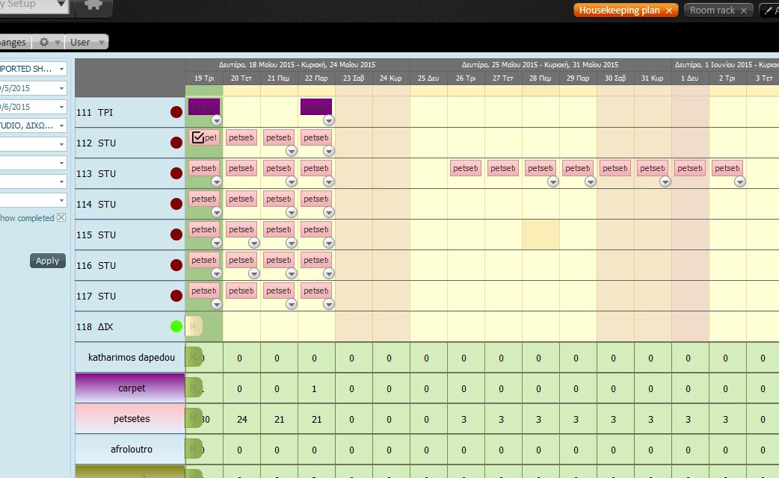Image resolution: width=779 pixels, height=478 pixels.
Task: Open the gear settings menu
Action: click(49, 43)
